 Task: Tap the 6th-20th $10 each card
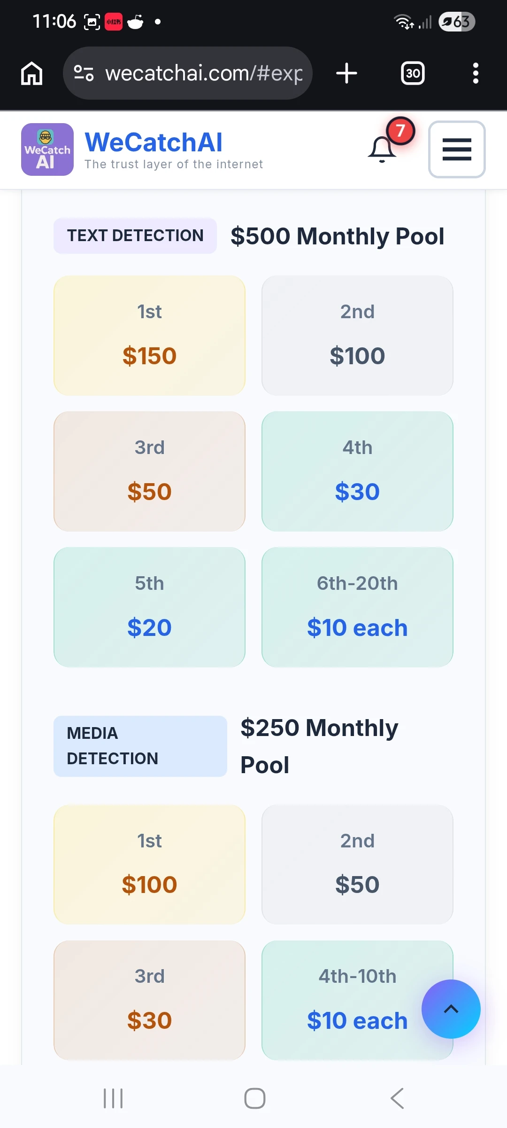357,607
